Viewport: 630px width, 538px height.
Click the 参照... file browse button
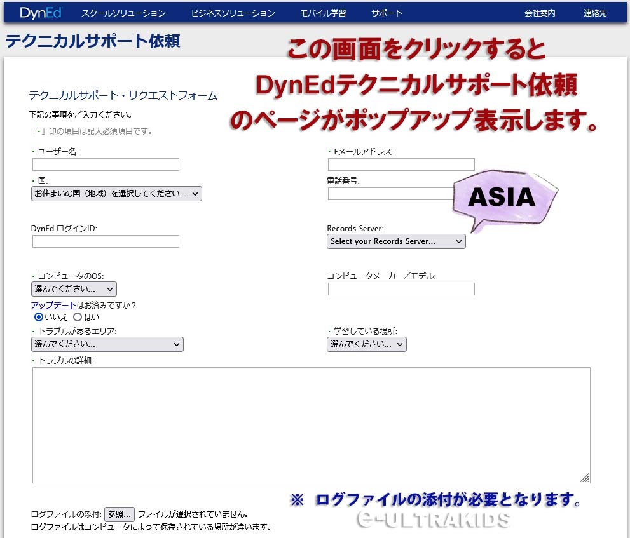120,514
